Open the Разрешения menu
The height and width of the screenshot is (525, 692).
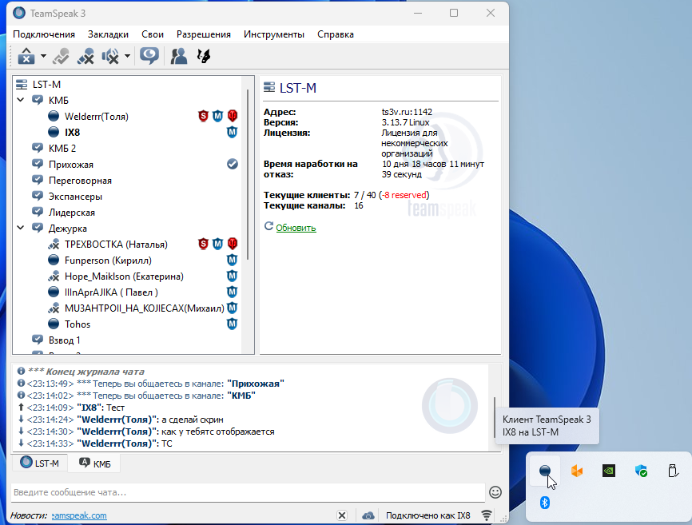[x=204, y=34]
